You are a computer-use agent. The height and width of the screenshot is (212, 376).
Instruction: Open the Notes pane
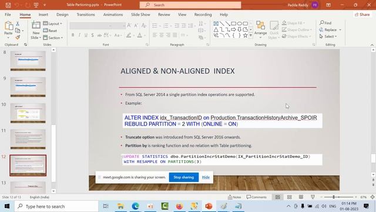(x=234, y=197)
